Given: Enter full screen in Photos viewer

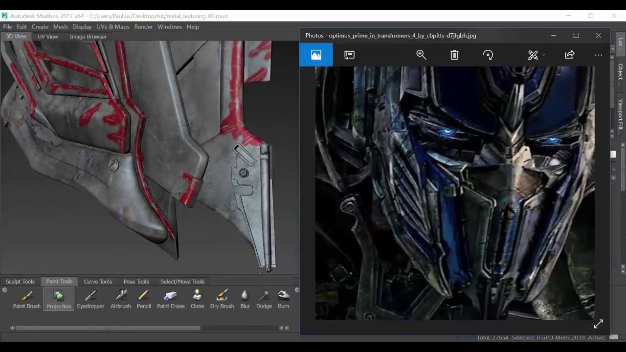Looking at the screenshot, I should pyautogui.click(x=598, y=324).
